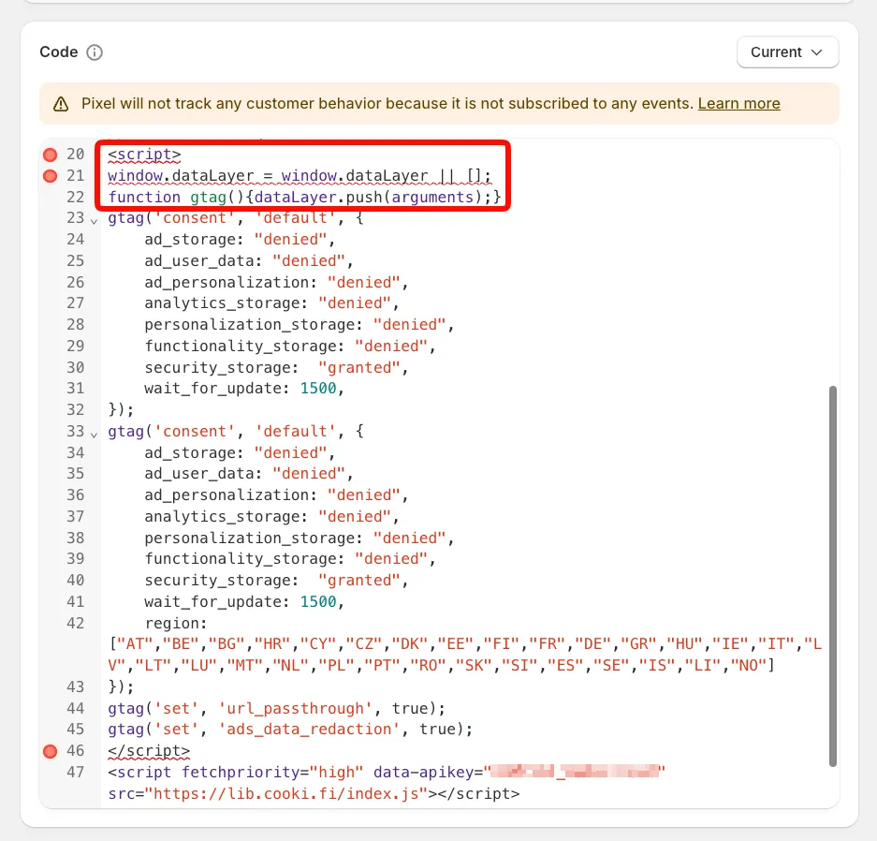Viewport: 877px width, 841px height.
Task: Place cursor on function gtag() line
Action: pos(304,198)
